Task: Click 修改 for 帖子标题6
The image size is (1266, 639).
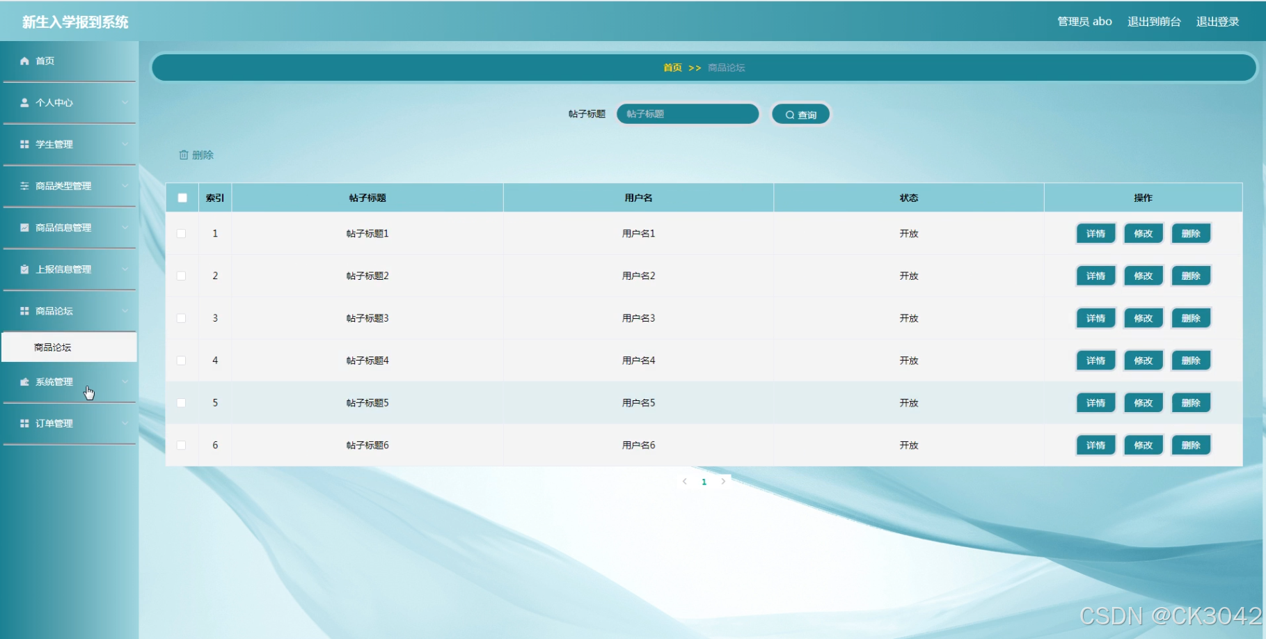Action: 1144,445
